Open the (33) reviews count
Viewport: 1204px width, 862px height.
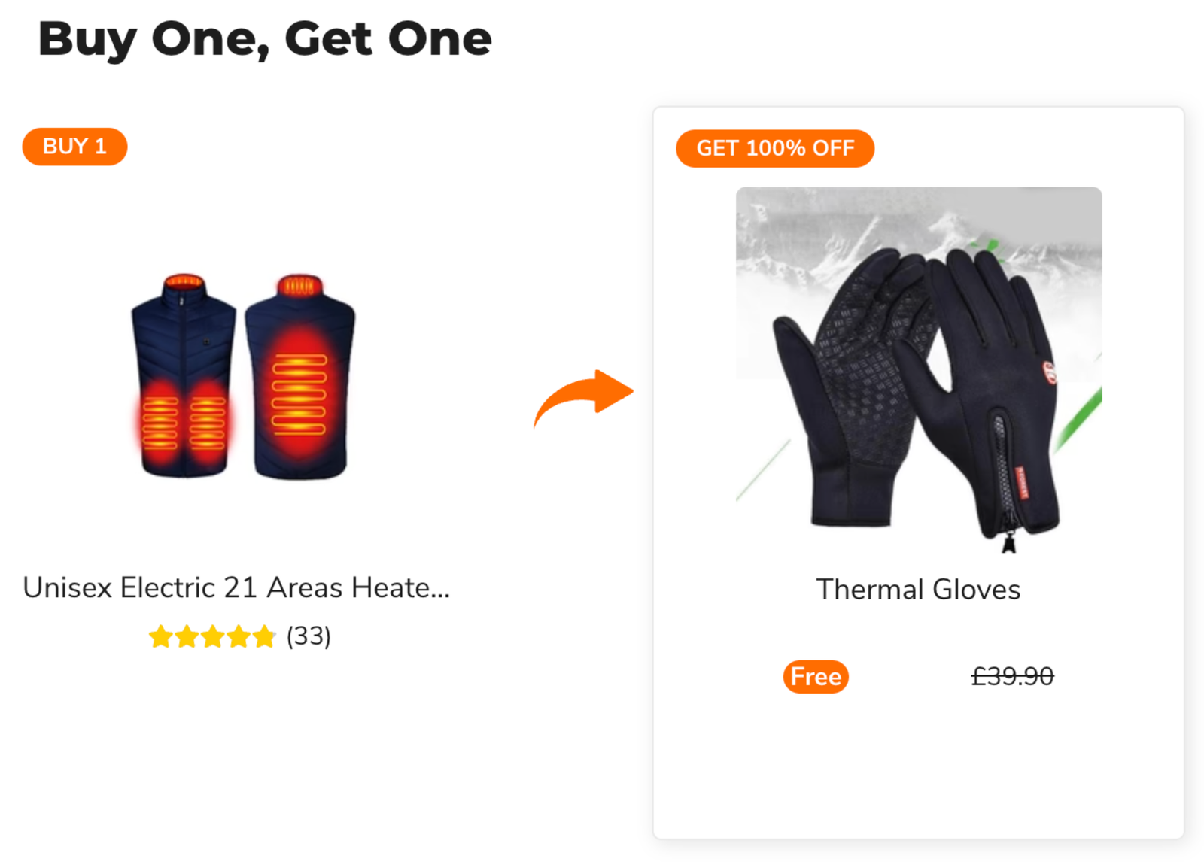(309, 636)
